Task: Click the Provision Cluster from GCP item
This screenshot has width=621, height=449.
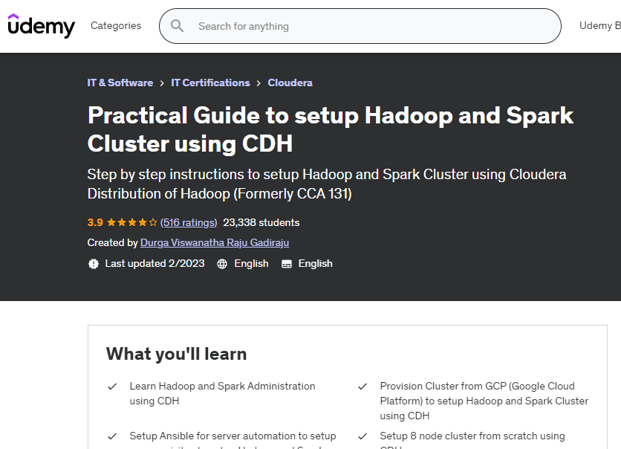Action: click(x=484, y=401)
